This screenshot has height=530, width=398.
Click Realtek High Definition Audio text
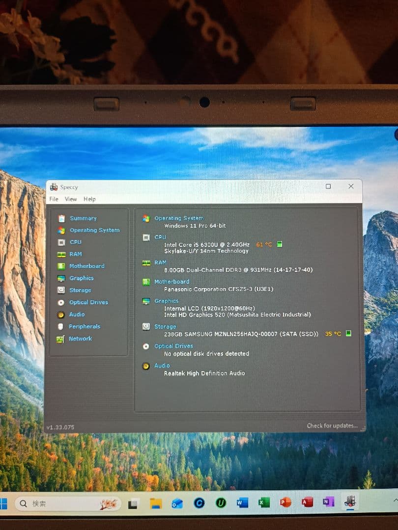click(x=204, y=373)
